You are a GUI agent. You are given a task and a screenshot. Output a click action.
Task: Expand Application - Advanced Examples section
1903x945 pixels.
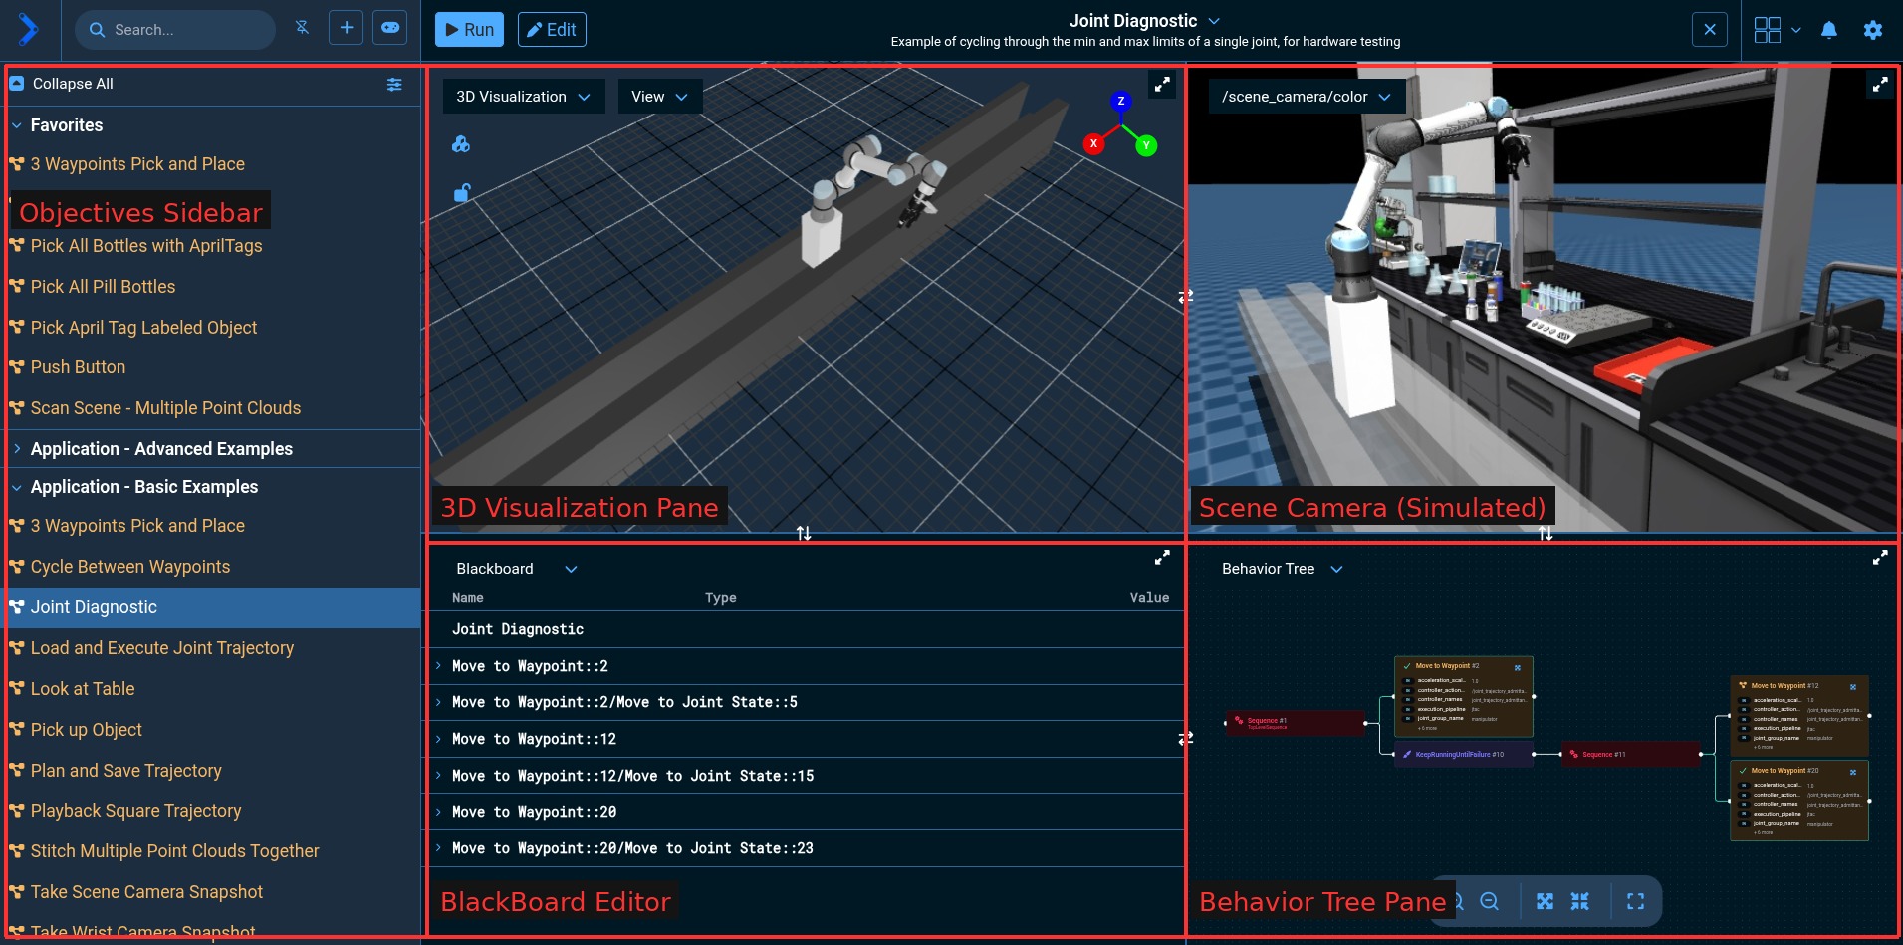(x=160, y=449)
